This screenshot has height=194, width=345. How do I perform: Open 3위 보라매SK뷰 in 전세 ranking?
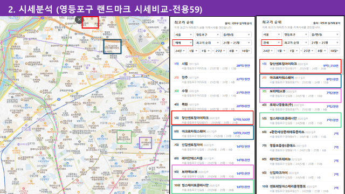point(300,95)
